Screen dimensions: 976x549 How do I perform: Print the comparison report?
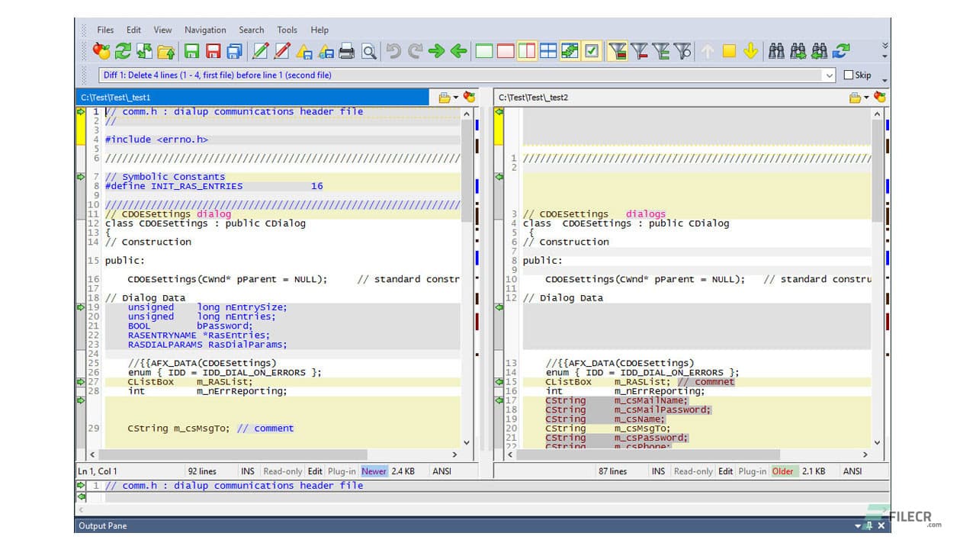347,51
